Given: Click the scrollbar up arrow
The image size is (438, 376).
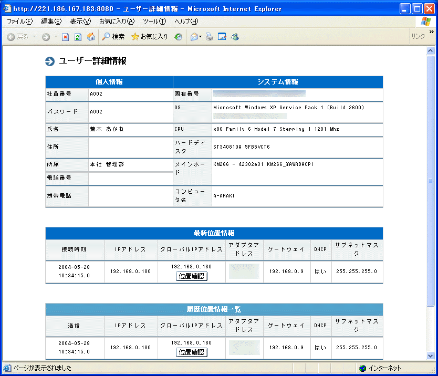Looking at the screenshot, I should tap(431, 51).
